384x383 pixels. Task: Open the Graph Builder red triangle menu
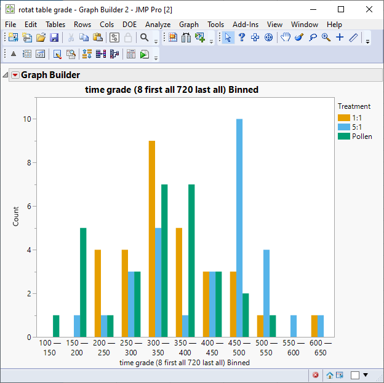tap(15, 75)
